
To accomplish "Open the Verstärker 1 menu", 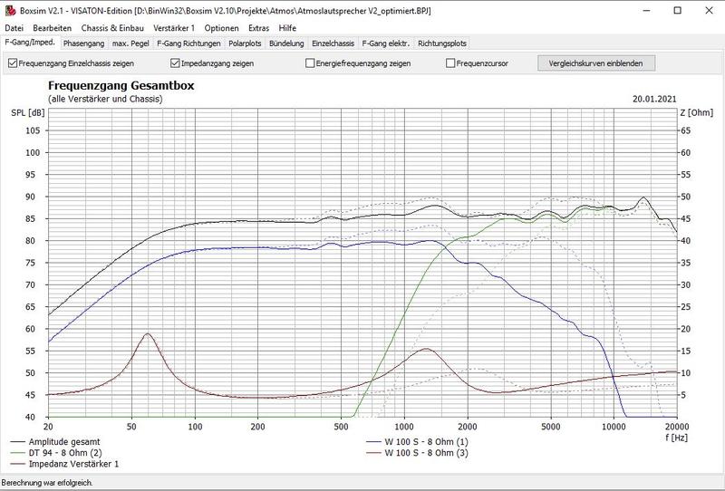I will 174,28.
